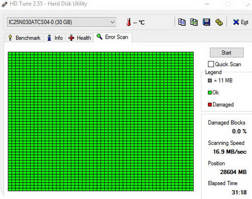Click the save floppy disk icon
Image resolution: width=252 pixels, height=199 pixels.
coord(206,22)
